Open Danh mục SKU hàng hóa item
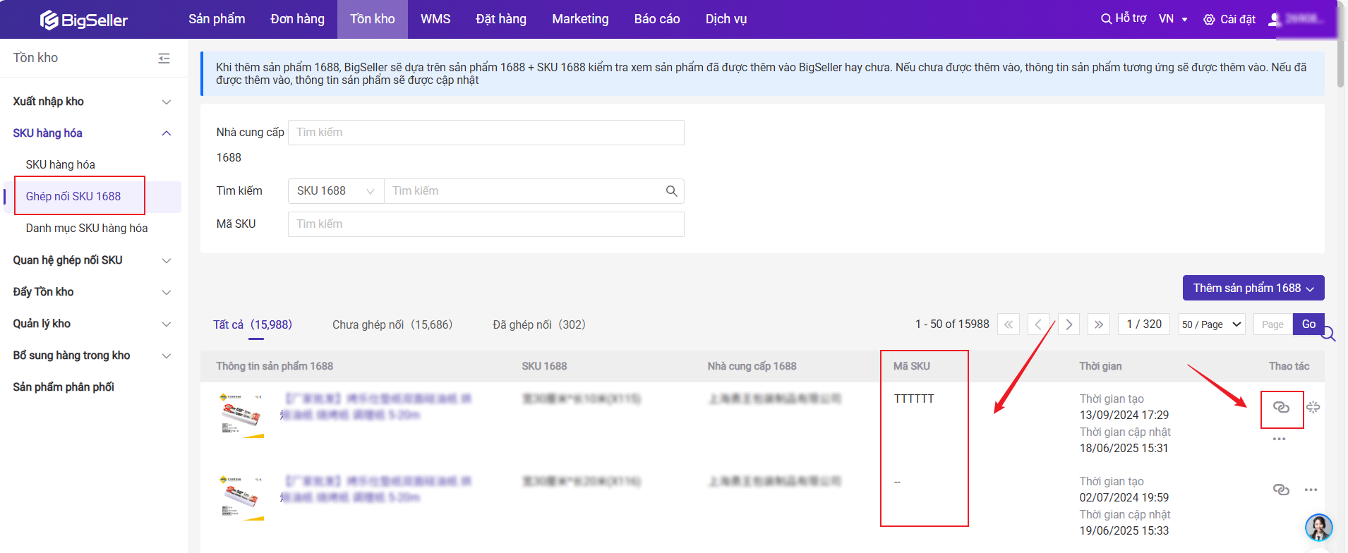The width and height of the screenshot is (1348, 553). (x=87, y=229)
